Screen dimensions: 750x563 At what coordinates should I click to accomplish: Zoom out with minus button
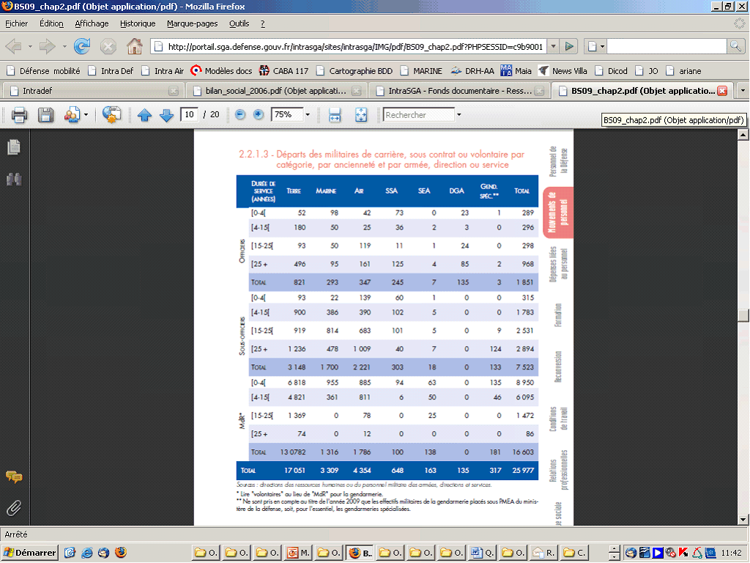tap(240, 115)
